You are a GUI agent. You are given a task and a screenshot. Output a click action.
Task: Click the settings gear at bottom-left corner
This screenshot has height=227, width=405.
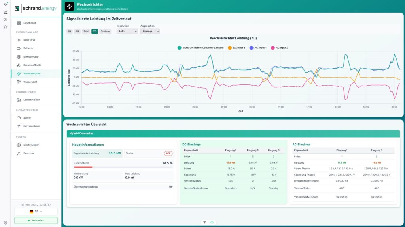coord(6,223)
